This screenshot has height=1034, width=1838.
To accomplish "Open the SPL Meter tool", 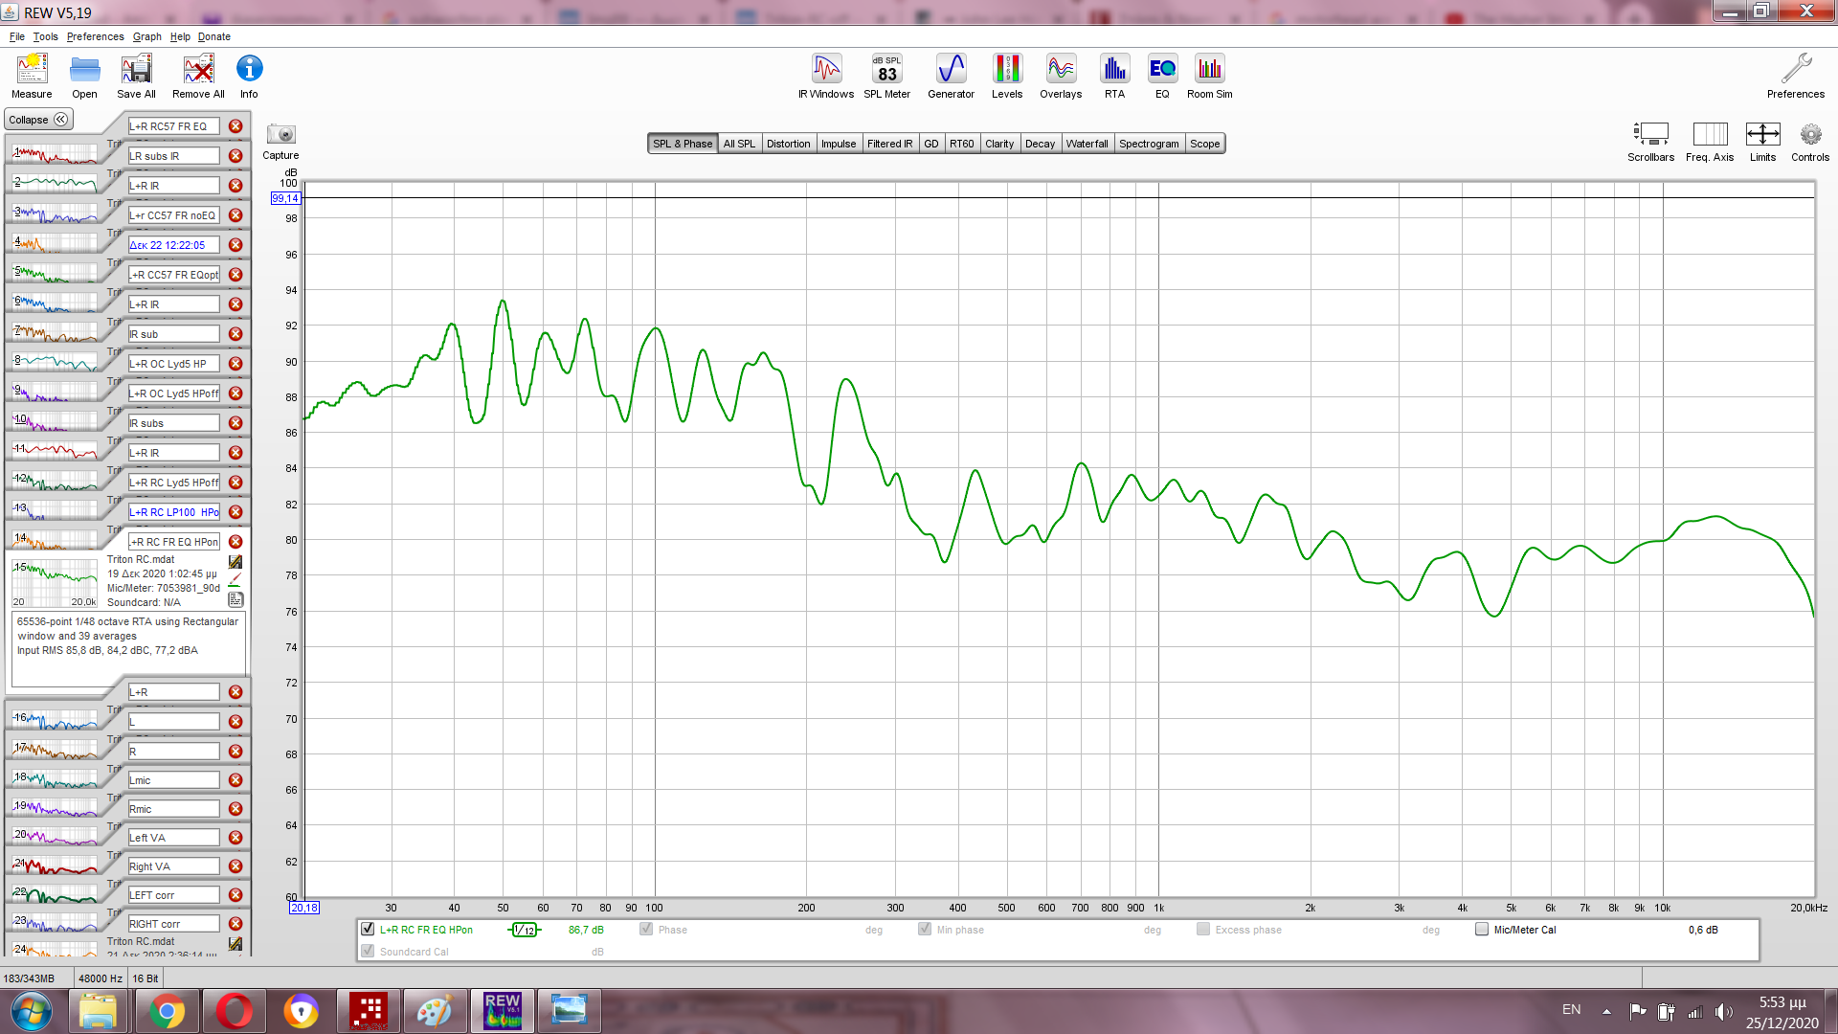I will (x=886, y=76).
